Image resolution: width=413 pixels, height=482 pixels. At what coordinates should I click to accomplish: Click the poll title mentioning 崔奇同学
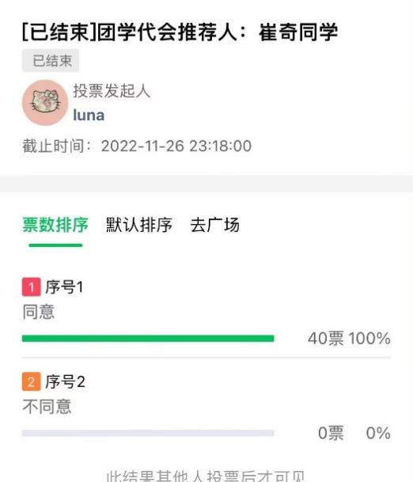[180, 32]
